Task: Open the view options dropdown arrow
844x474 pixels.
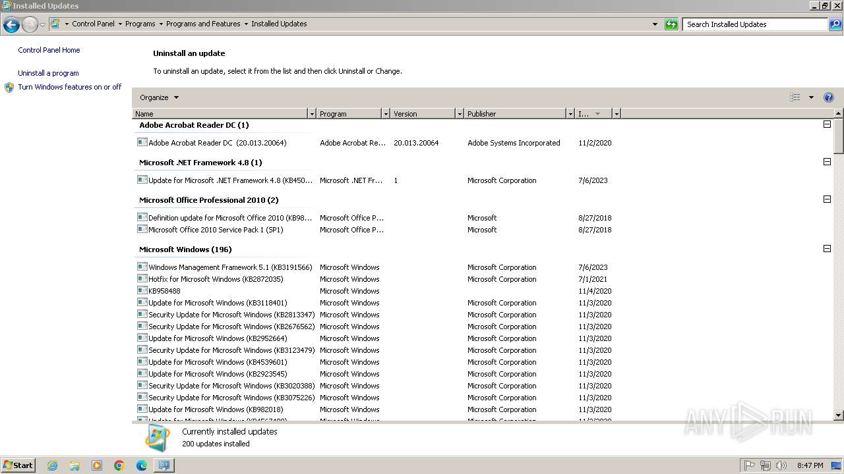Action: click(811, 97)
